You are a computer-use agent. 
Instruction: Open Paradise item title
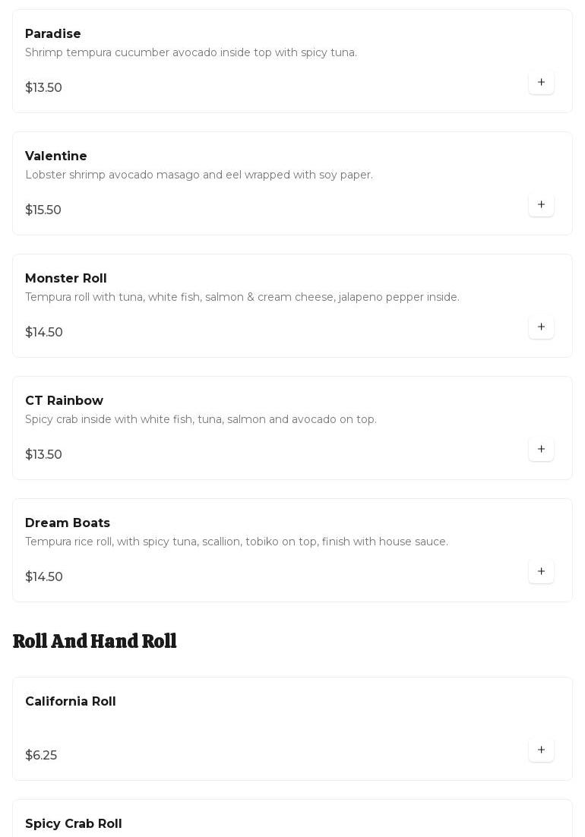(53, 34)
